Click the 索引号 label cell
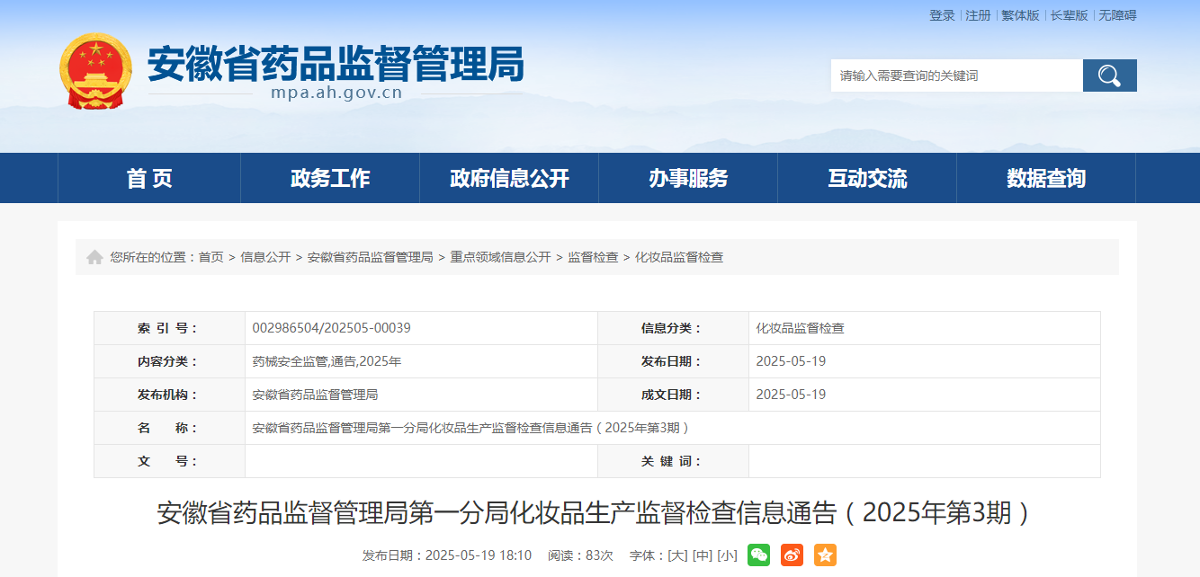 169,328
